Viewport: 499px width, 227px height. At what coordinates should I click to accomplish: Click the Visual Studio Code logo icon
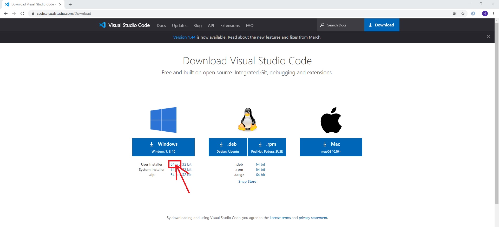(x=102, y=25)
